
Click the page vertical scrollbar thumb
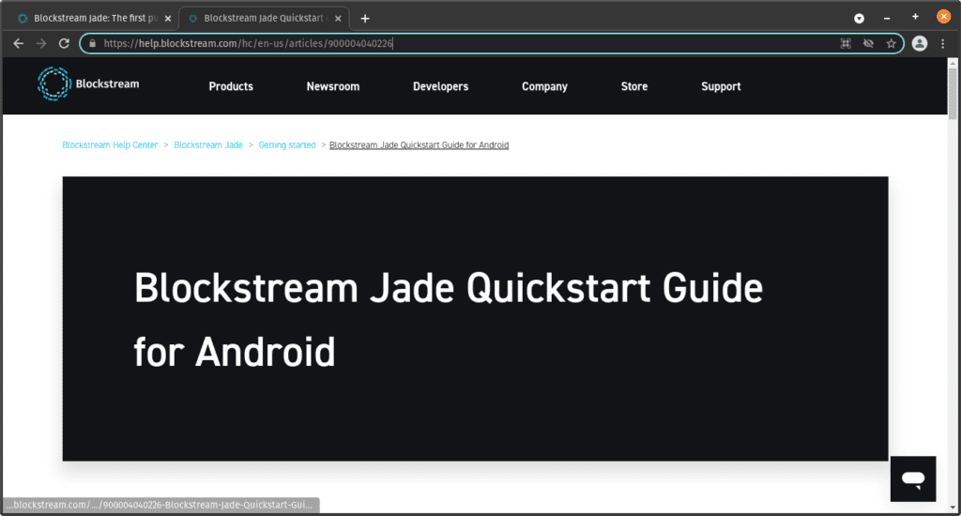[x=953, y=93]
